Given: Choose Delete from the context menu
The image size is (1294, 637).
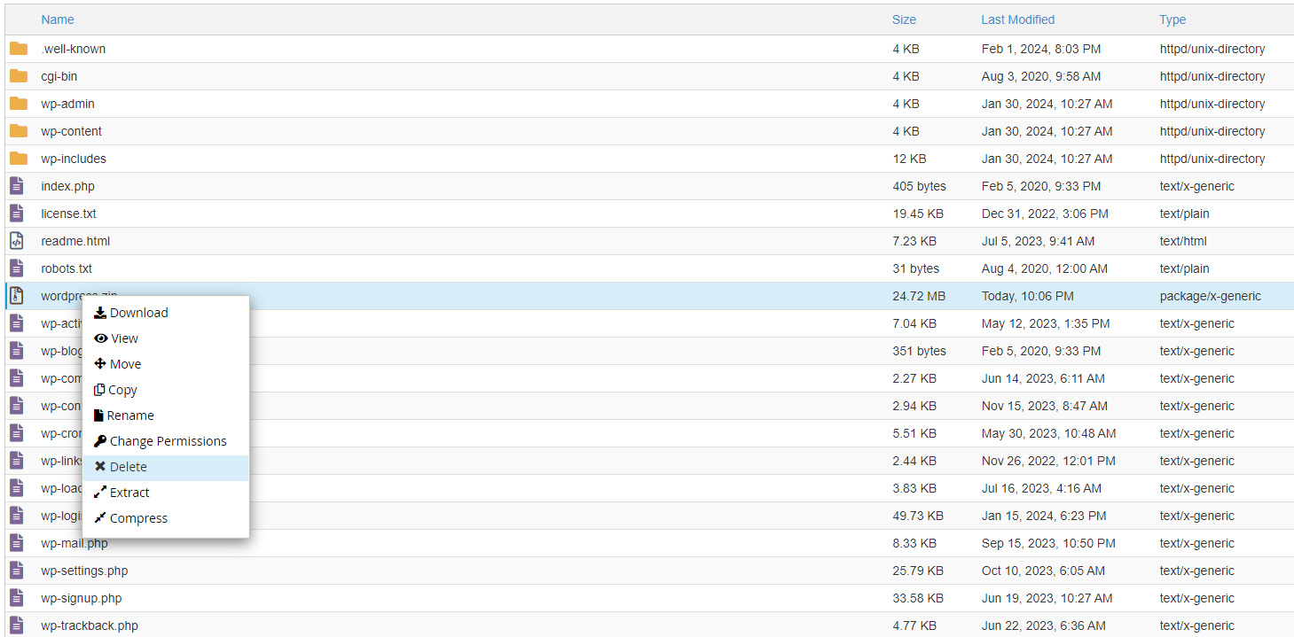Looking at the screenshot, I should 128,467.
